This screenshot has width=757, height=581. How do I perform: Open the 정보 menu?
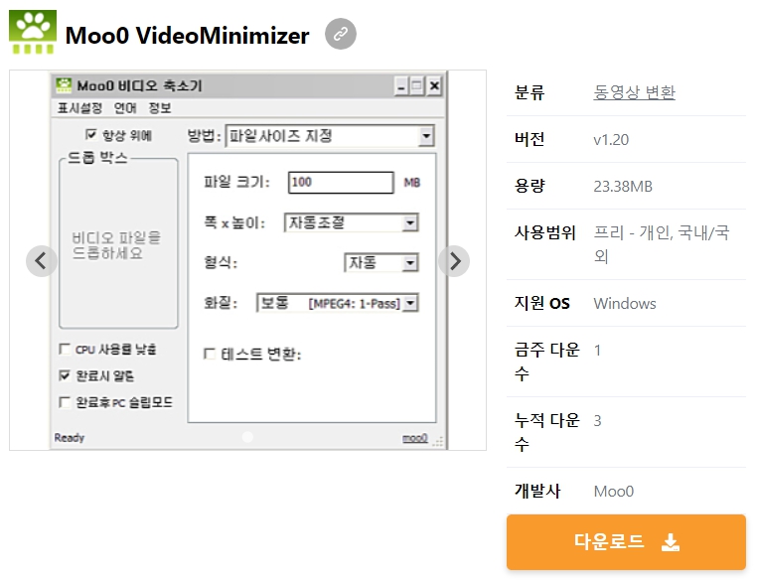(160, 108)
